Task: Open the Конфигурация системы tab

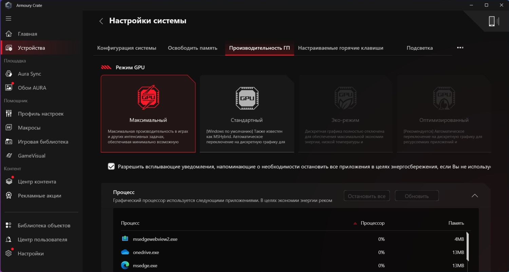Action: tap(127, 48)
